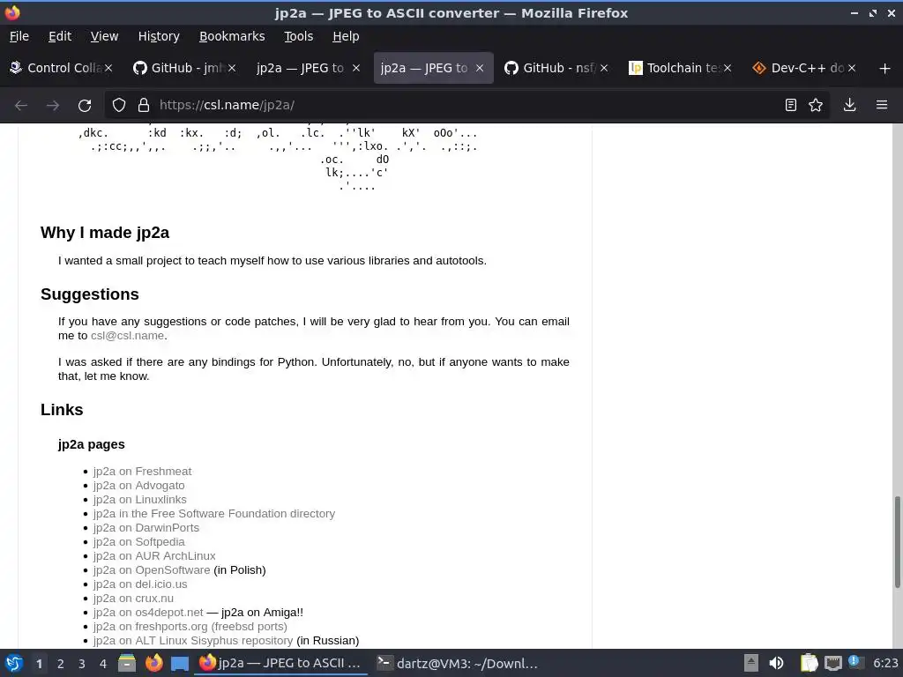Go back to previous page

(21, 106)
